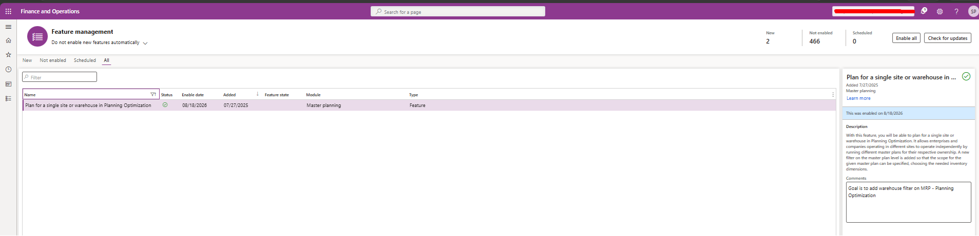Viewport: 979px width, 236px height.
Task: Click the company selector field in top bar
Action: click(873, 11)
